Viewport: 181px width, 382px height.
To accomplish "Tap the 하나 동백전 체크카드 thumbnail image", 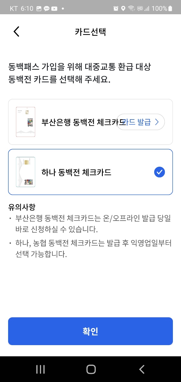I will (x=25, y=172).
